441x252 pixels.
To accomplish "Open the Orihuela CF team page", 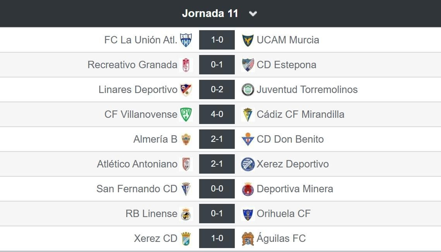I will [283, 213].
